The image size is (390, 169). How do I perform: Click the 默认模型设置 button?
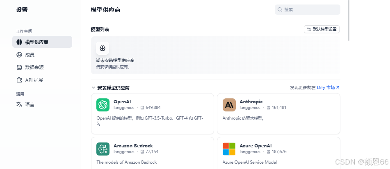pos(322,29)
